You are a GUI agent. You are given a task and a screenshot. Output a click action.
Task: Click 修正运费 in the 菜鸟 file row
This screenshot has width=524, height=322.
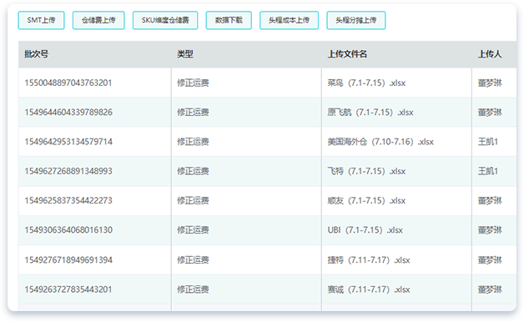click(x=193, y=83)
